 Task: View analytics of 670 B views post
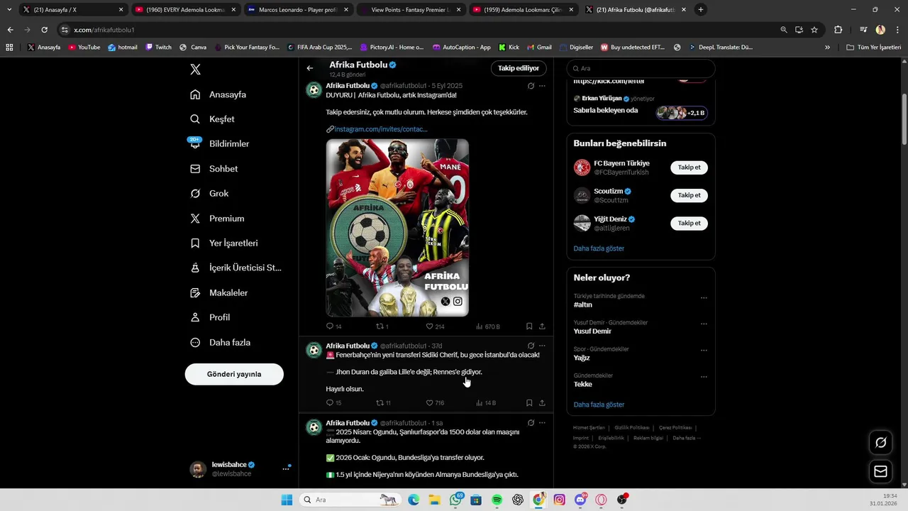(x=488, y=326)
